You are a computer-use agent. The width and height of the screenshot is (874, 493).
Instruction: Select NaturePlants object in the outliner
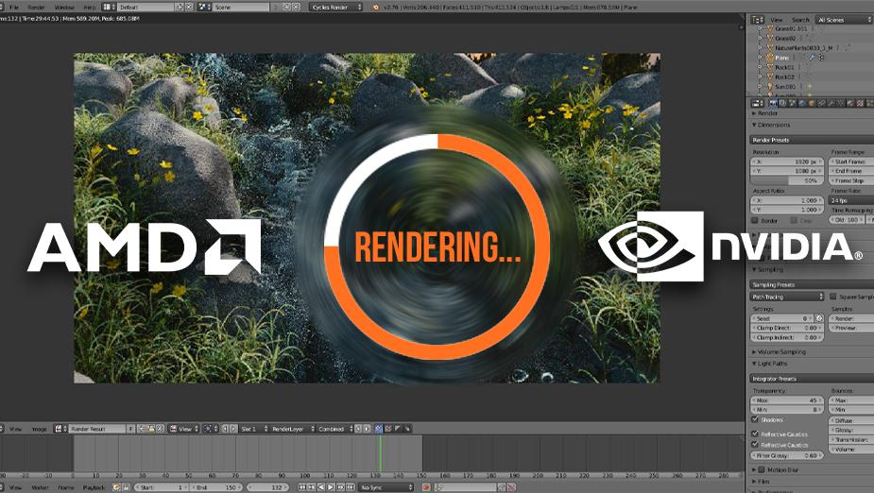coord(804,48)
